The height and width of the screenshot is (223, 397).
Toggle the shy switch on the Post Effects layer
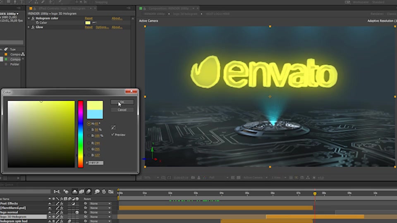coord(50,204)
